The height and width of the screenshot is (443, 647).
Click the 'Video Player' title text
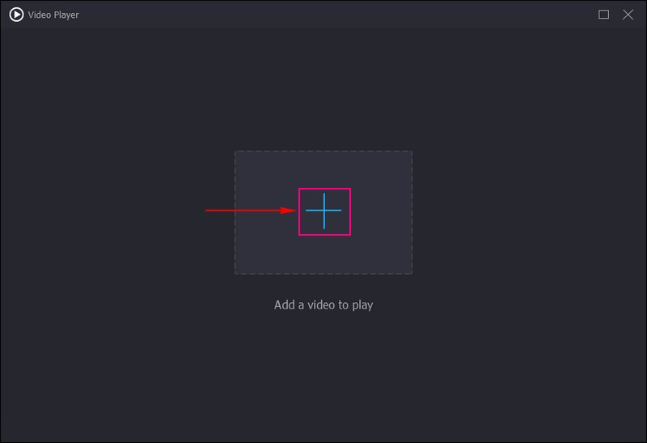pyautogui.click(x=54, y=15)
